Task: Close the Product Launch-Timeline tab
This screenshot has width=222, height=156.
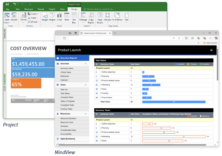Action: tap(110, 33)
